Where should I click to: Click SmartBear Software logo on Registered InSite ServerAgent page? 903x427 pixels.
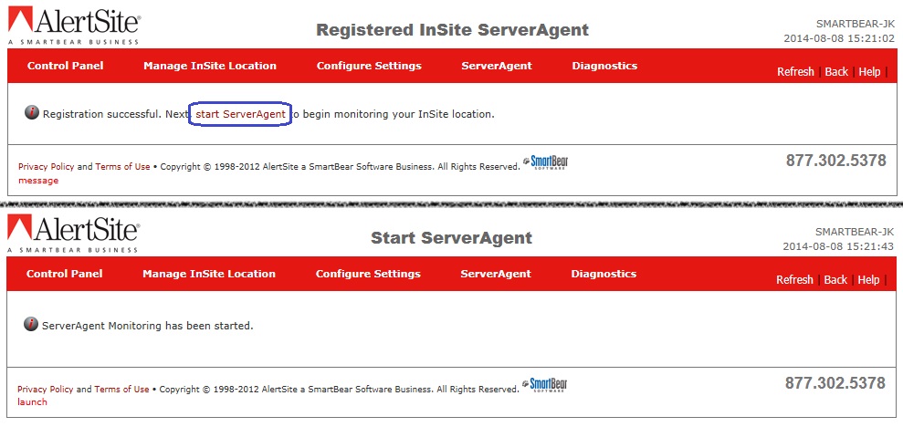tap(546, 162)
